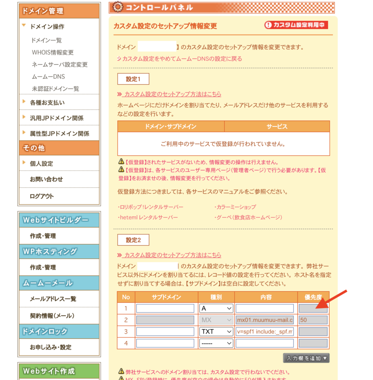
Task: Open WPホスティング 作成・管理
Action: click(x=43, y=267)
